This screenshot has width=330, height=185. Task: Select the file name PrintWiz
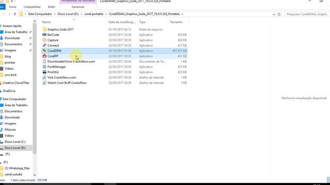coord(53,72)
